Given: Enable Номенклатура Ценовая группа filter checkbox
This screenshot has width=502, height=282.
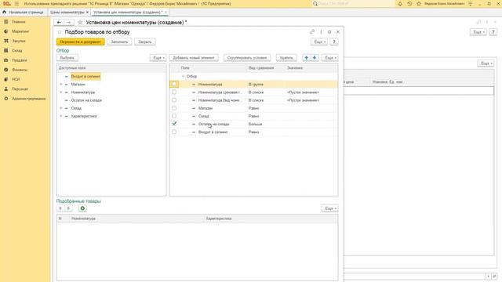Looking at the screenshot, I should (174, 92).
